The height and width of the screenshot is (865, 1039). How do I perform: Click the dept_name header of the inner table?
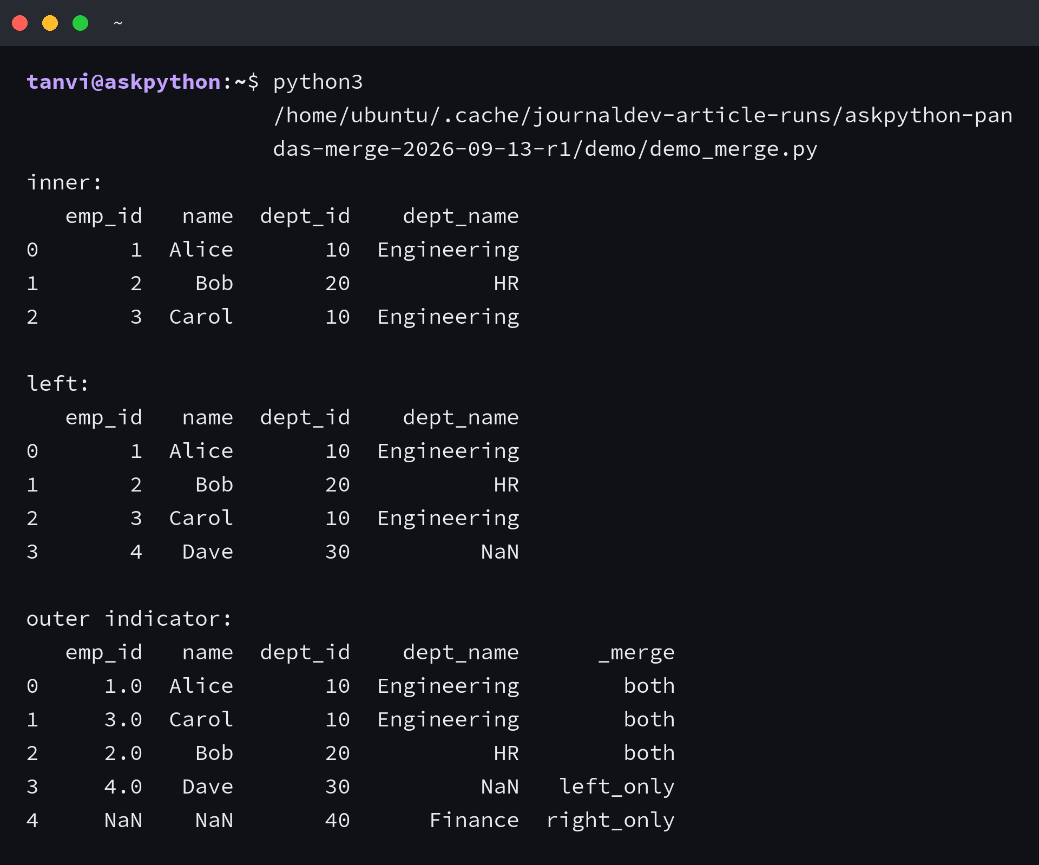click(x=461, y=216)
